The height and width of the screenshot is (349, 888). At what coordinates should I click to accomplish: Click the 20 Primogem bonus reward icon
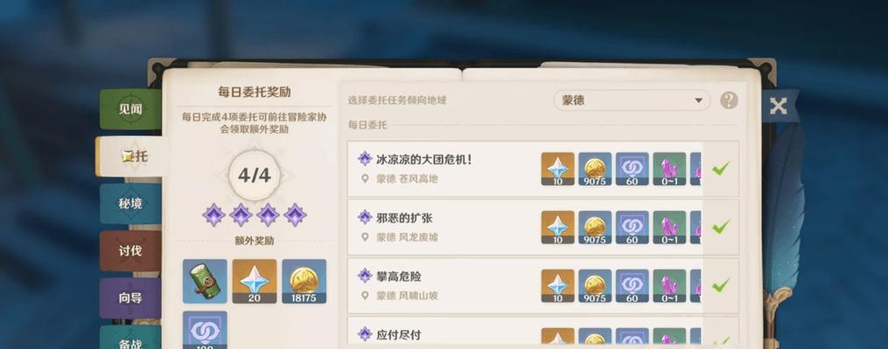pos(255,281)
